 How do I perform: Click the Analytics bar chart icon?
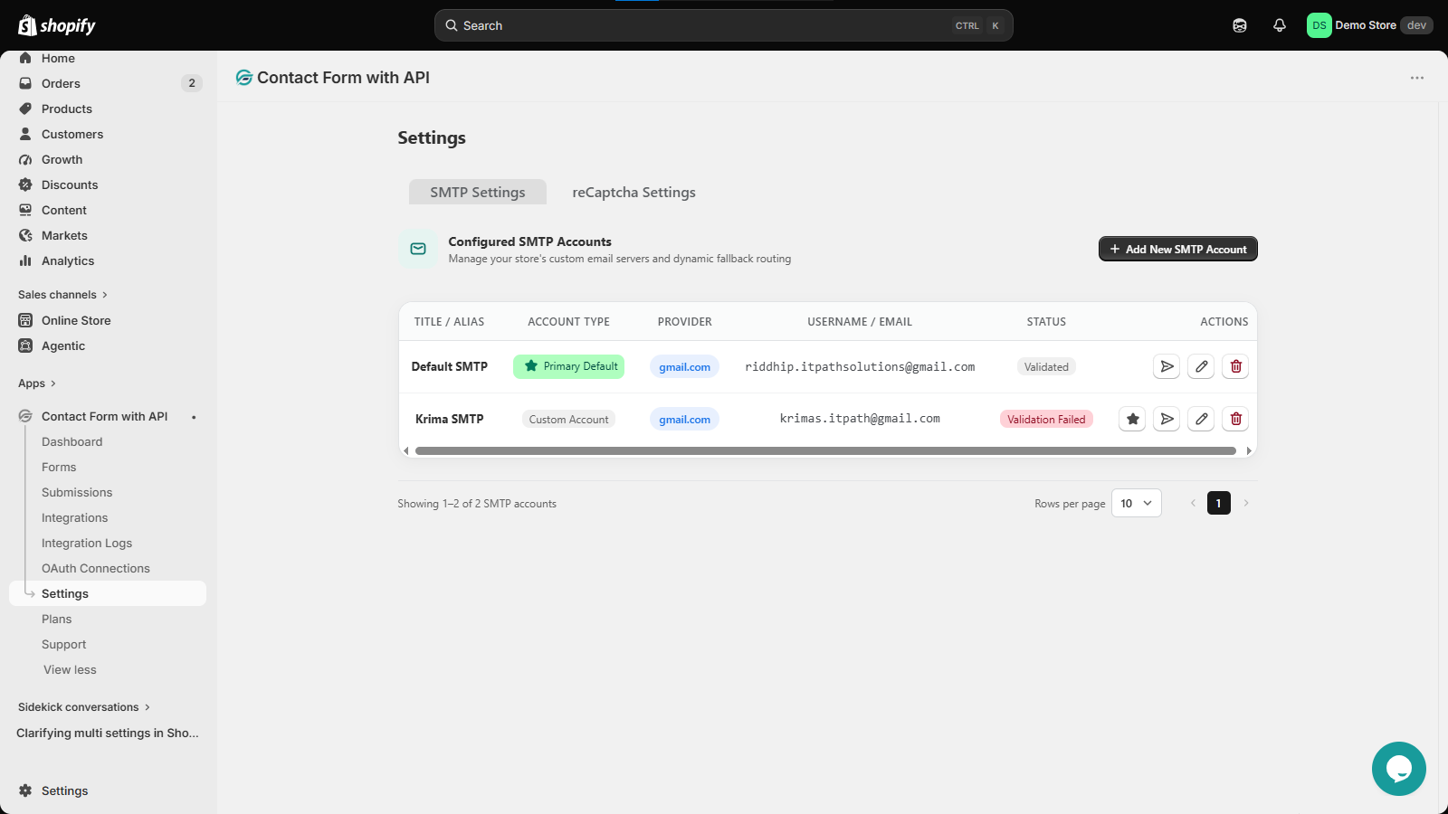tap(25, 260)
